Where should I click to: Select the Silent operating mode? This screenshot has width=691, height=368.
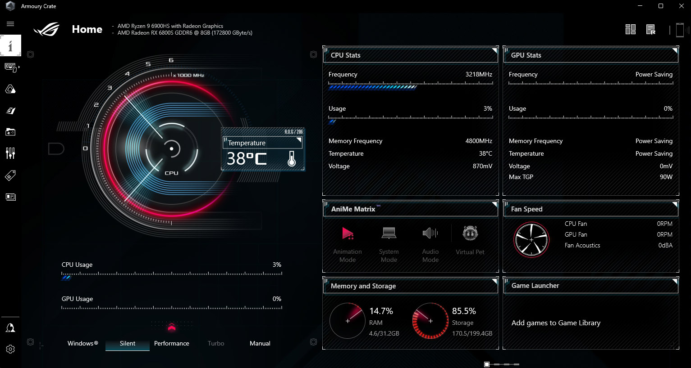(x=128, y=343)
